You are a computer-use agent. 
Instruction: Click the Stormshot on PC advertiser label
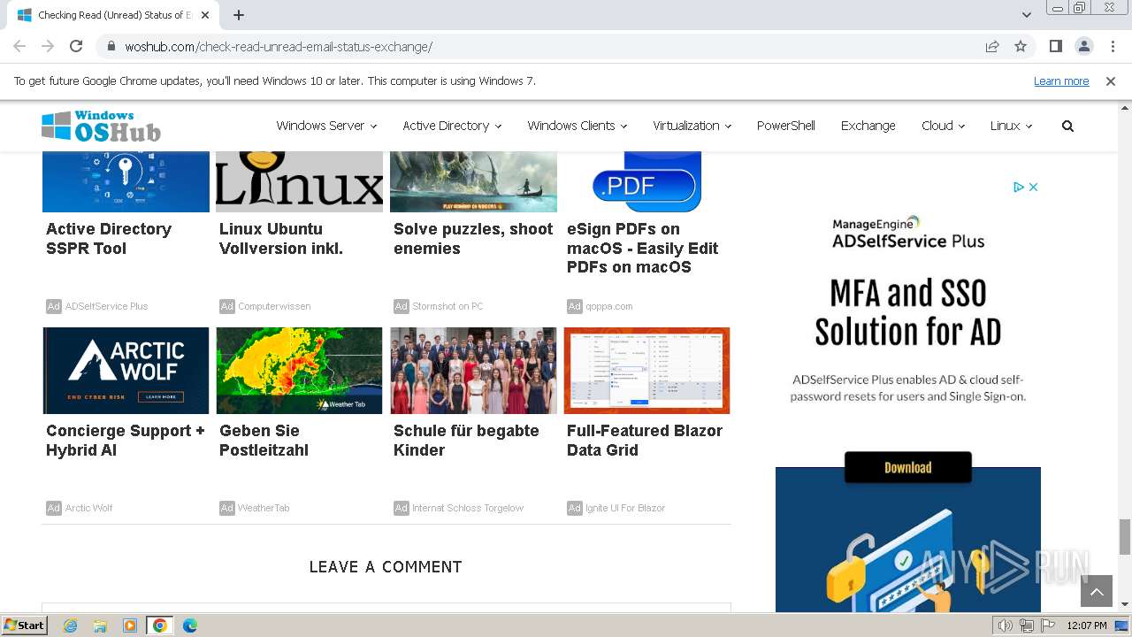447,306
